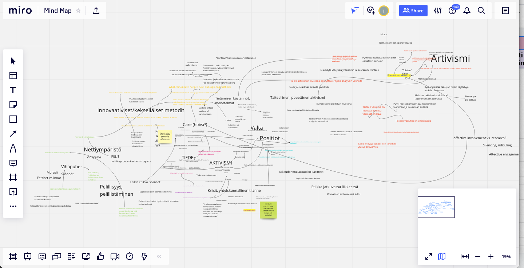Viewport: 524px width, 268px height.
Task: Open the notifications bell
Action: point(467,11)
